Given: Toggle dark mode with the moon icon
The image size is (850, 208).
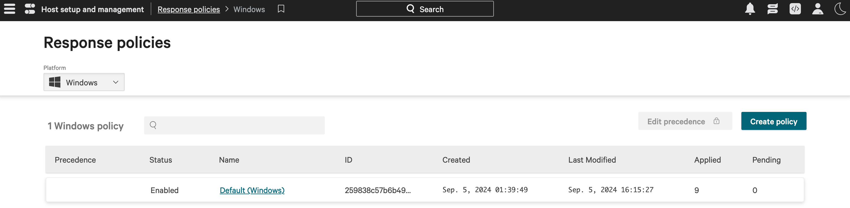Looking at the screenshot, I should pos(840,9).
